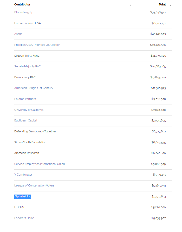This screenshot has height=232, width=182.
Task: Click the $6,242,800 total value
Action: (x=159, y=153)
